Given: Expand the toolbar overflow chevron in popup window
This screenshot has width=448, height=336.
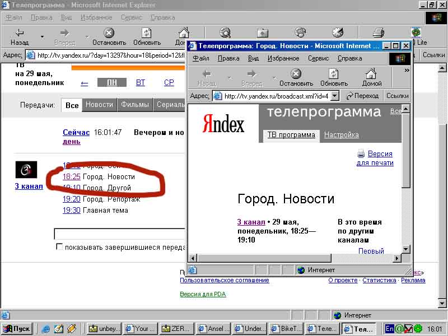Looking at the screenshot, I should tap(407, 71).
